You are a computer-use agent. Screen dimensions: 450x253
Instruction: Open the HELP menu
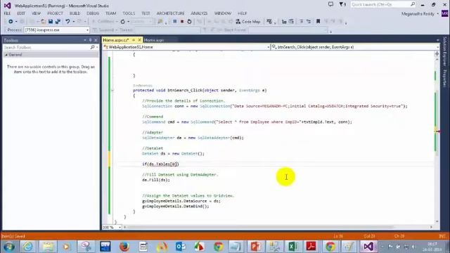pyautogui.click(x=242, y=13)
